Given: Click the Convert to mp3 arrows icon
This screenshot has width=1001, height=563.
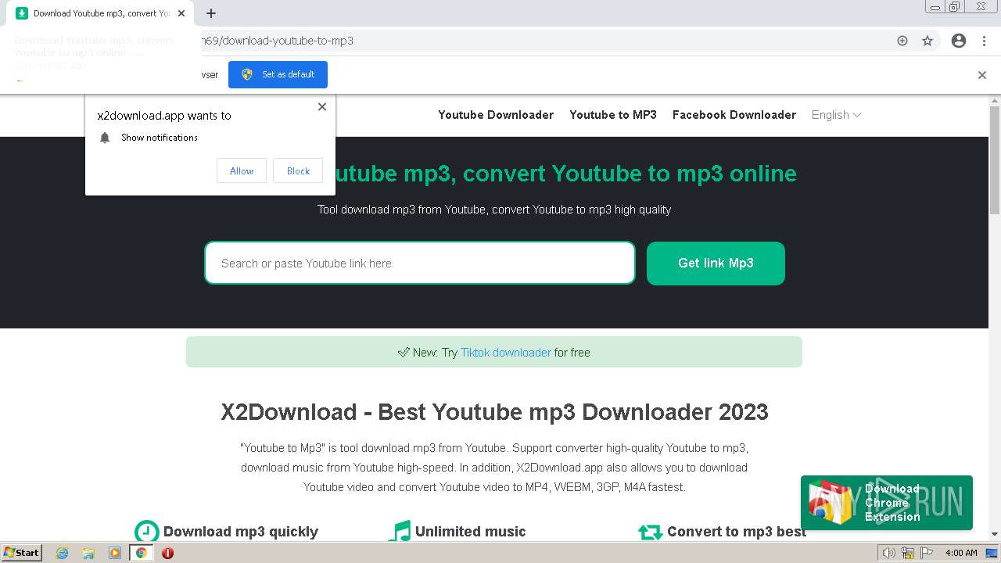Looking at the screenshot, I should tap(651, 532).
